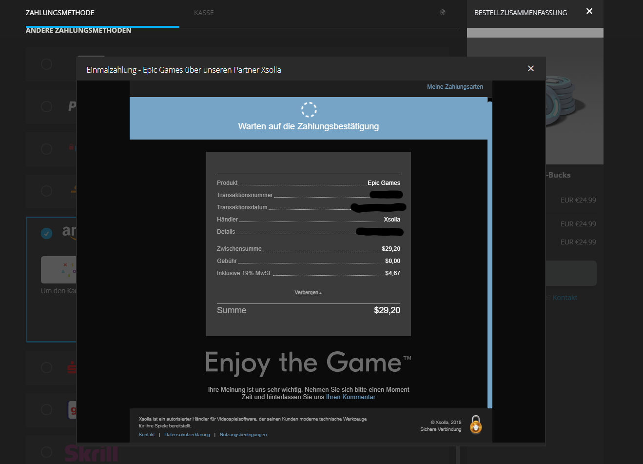Select the Sparkasse radio button
Viewport: 643px width, 464px height.
click(x=46, y=367)
